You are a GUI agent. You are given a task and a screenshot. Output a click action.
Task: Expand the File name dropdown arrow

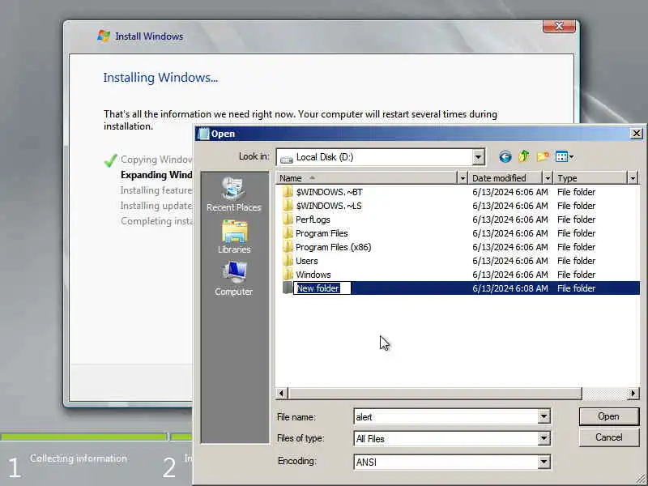544,416
